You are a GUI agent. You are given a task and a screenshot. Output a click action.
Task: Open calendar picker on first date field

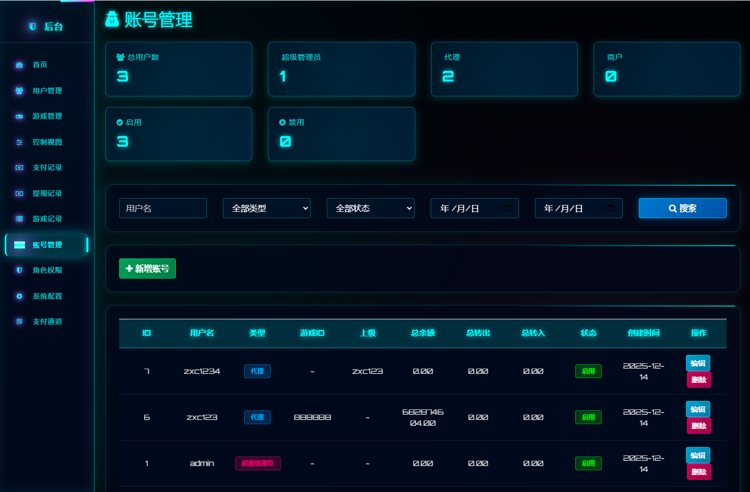click(507, 208)
